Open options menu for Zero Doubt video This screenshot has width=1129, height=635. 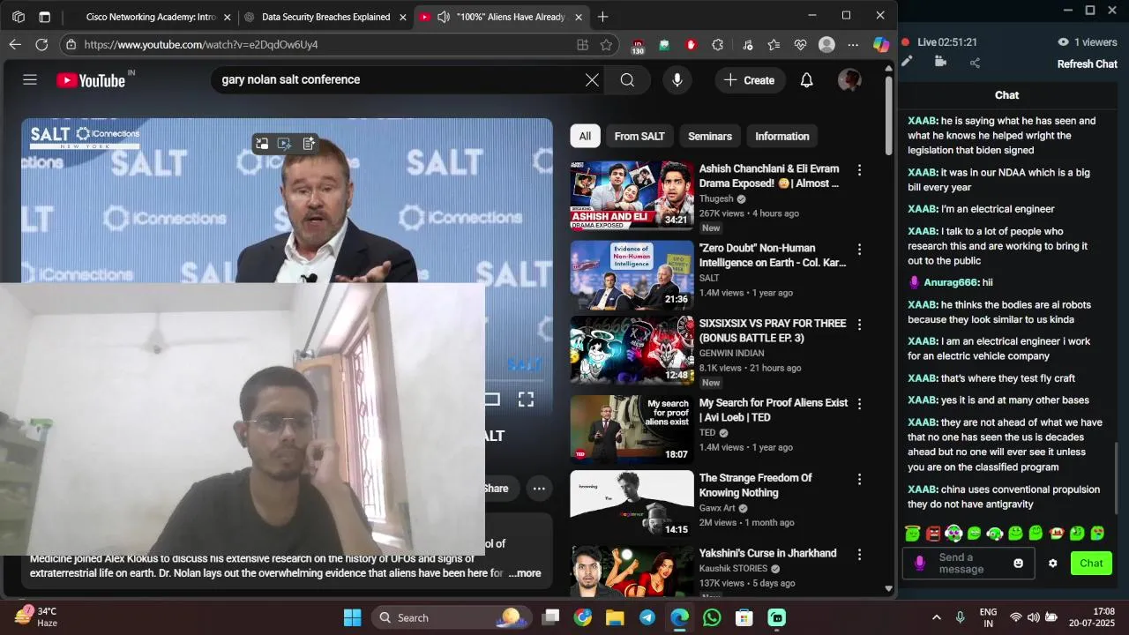coord(859,250)
